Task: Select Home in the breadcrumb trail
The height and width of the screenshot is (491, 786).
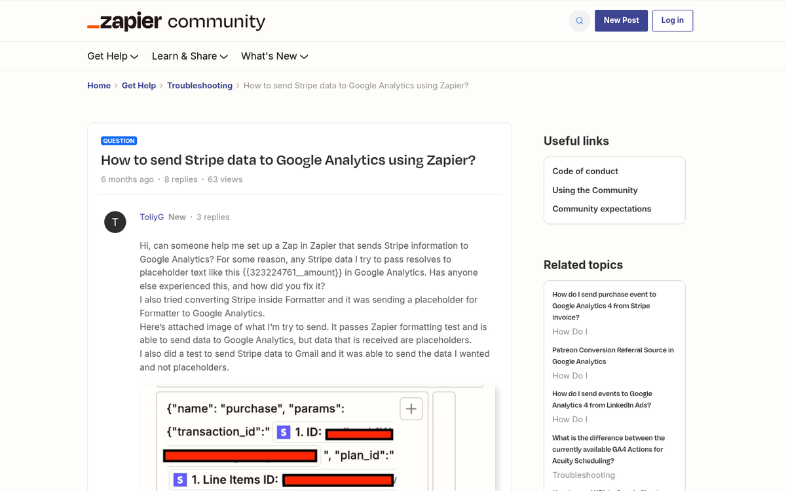Action: 99,85
